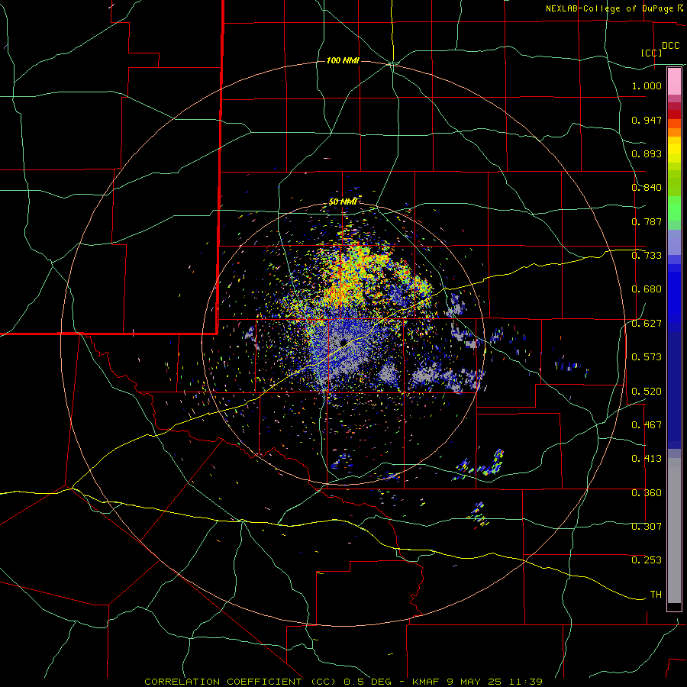Click the TH threshold label
Viewport: 687px width, 687px height.
pyautogui.click(x=656, y=595)
